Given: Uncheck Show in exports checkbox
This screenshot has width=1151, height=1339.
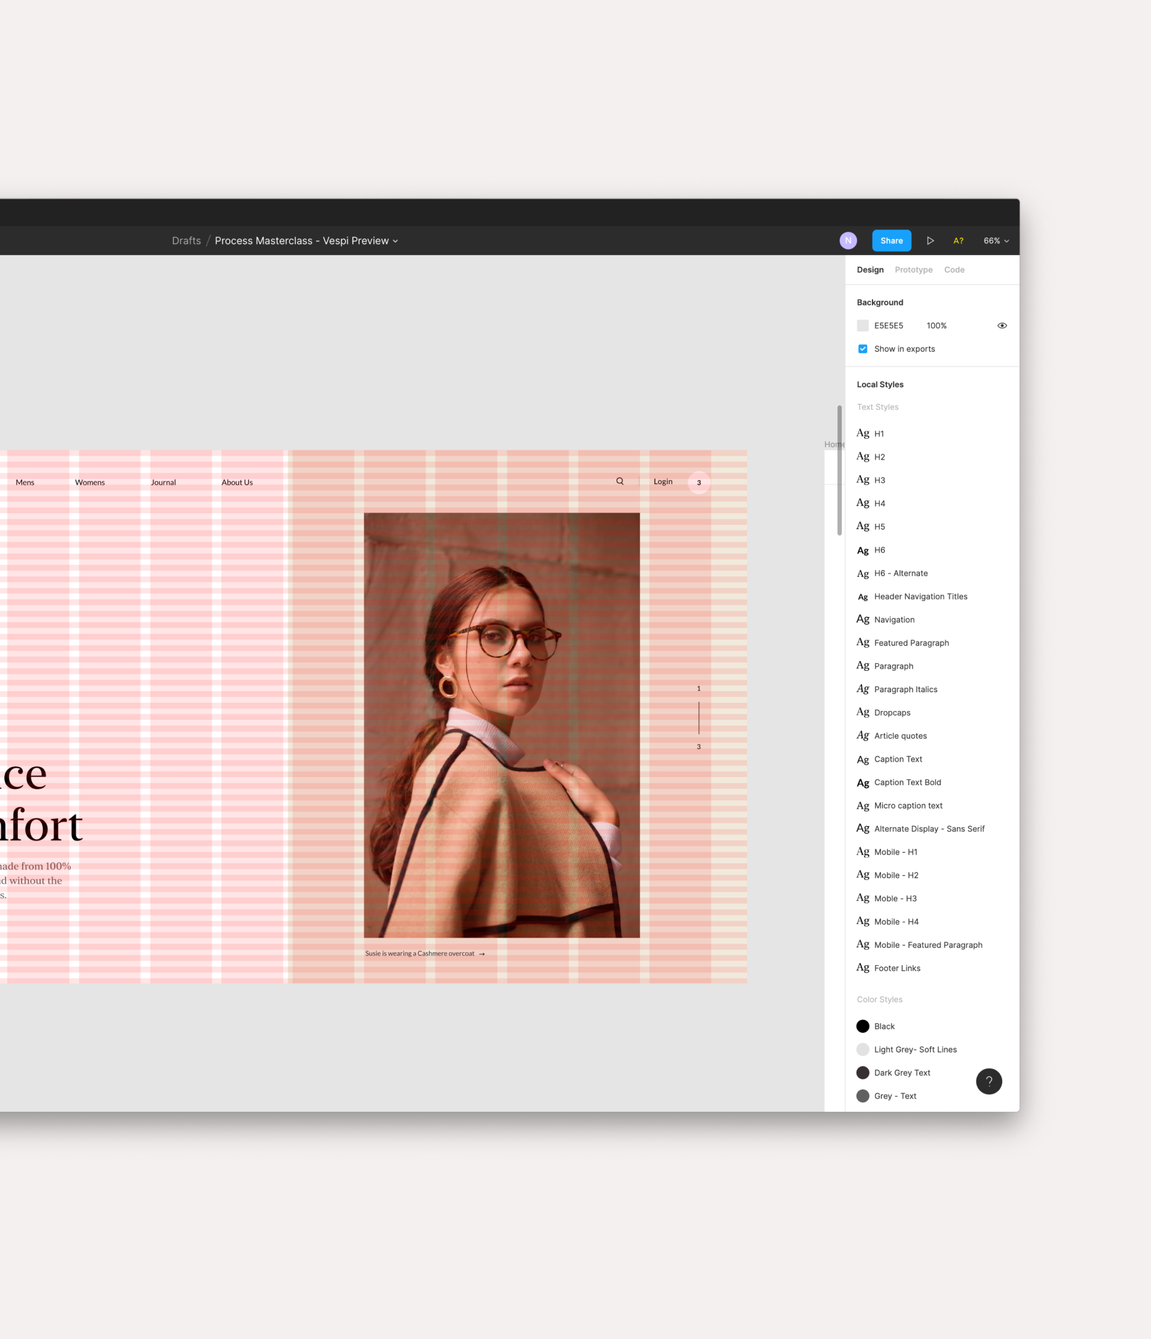Looking at the screenshot, I should [x=863, y=349].
